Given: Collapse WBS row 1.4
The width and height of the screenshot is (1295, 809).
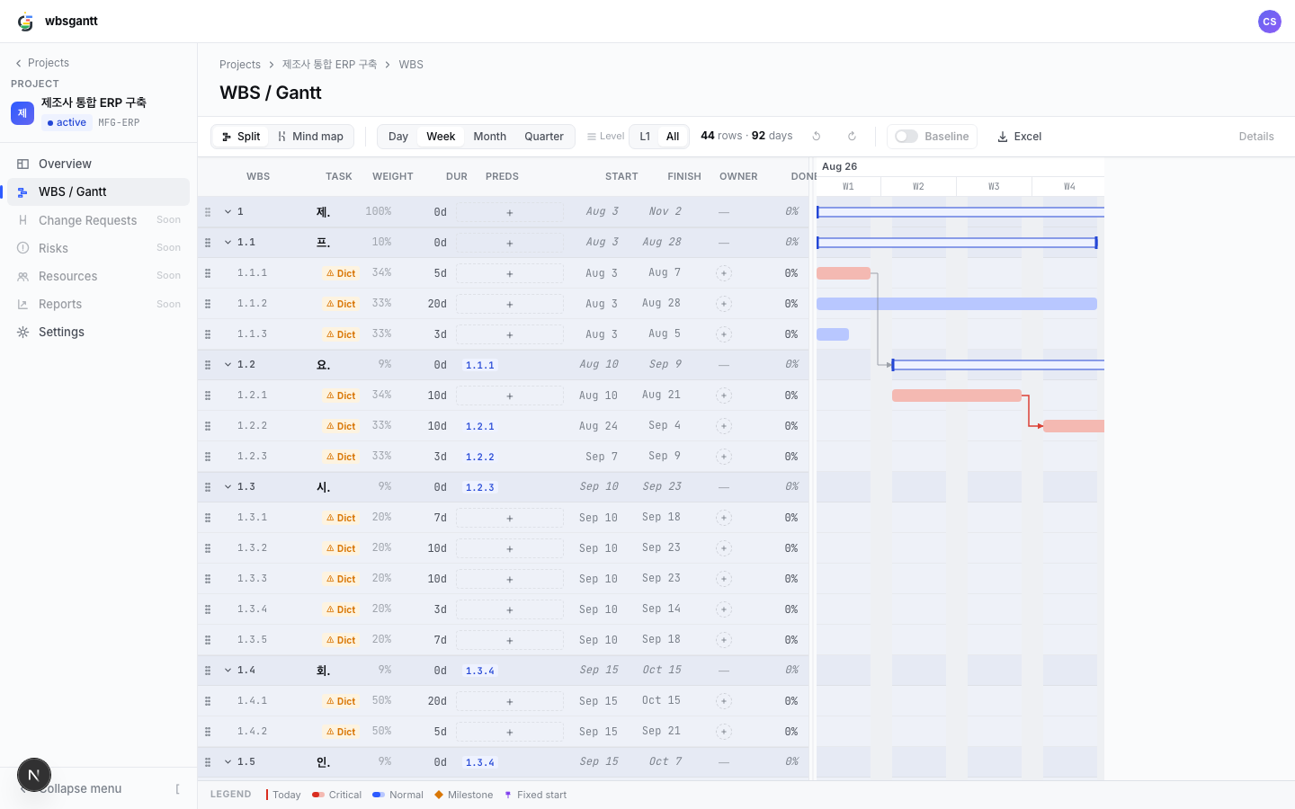Looking at the screenshot, I should [x=228, y=671].
